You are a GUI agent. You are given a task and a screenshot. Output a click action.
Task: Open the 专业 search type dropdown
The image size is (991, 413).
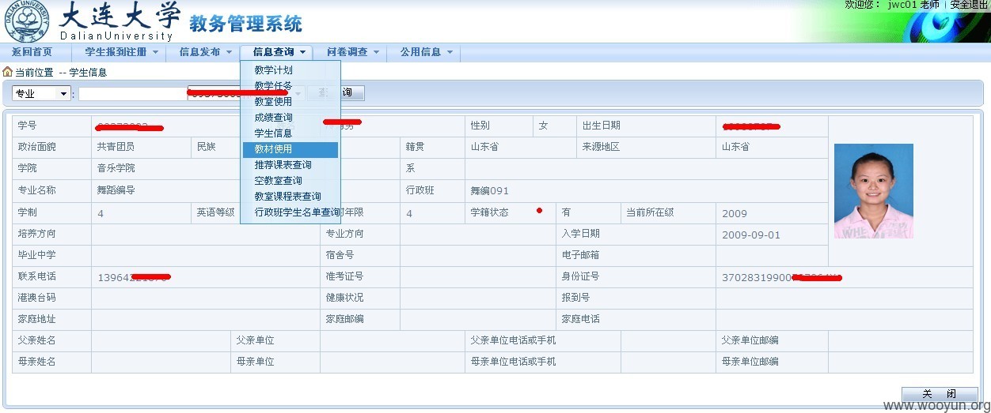click(41, 93)
